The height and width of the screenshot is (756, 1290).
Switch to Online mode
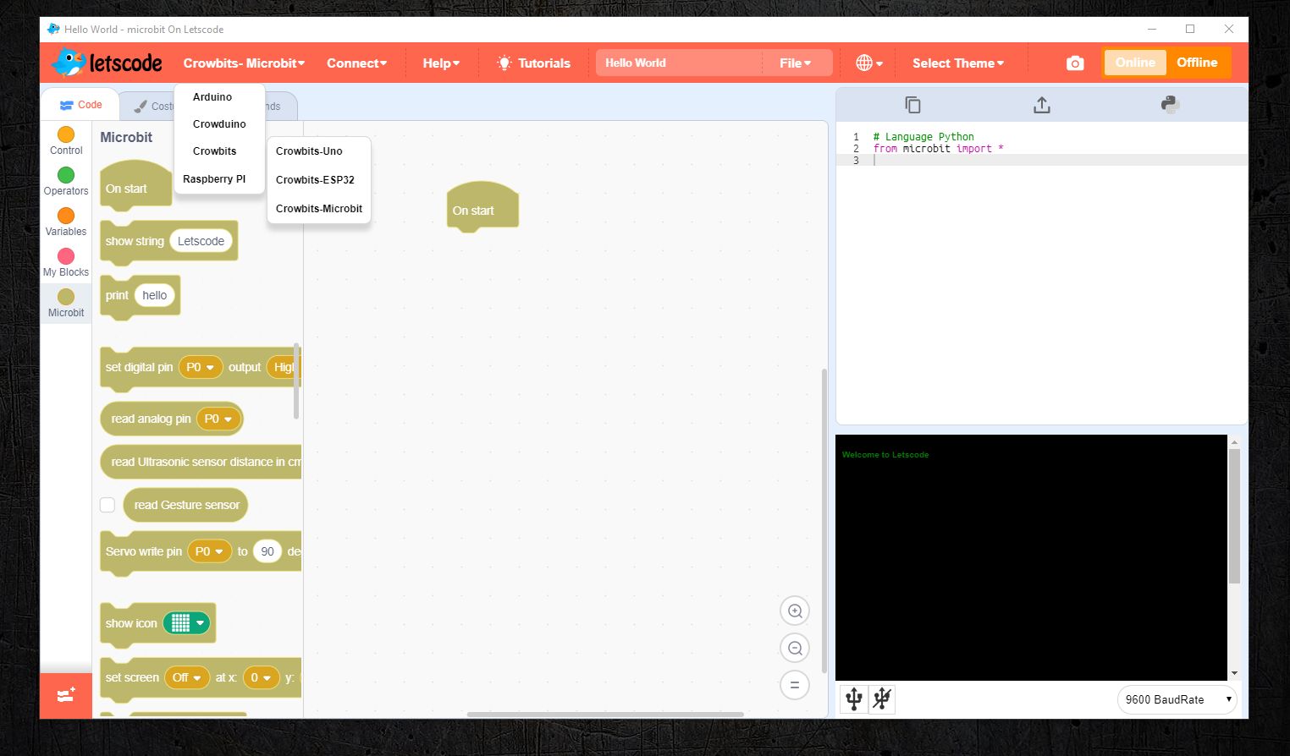[x=1135, y=63]
